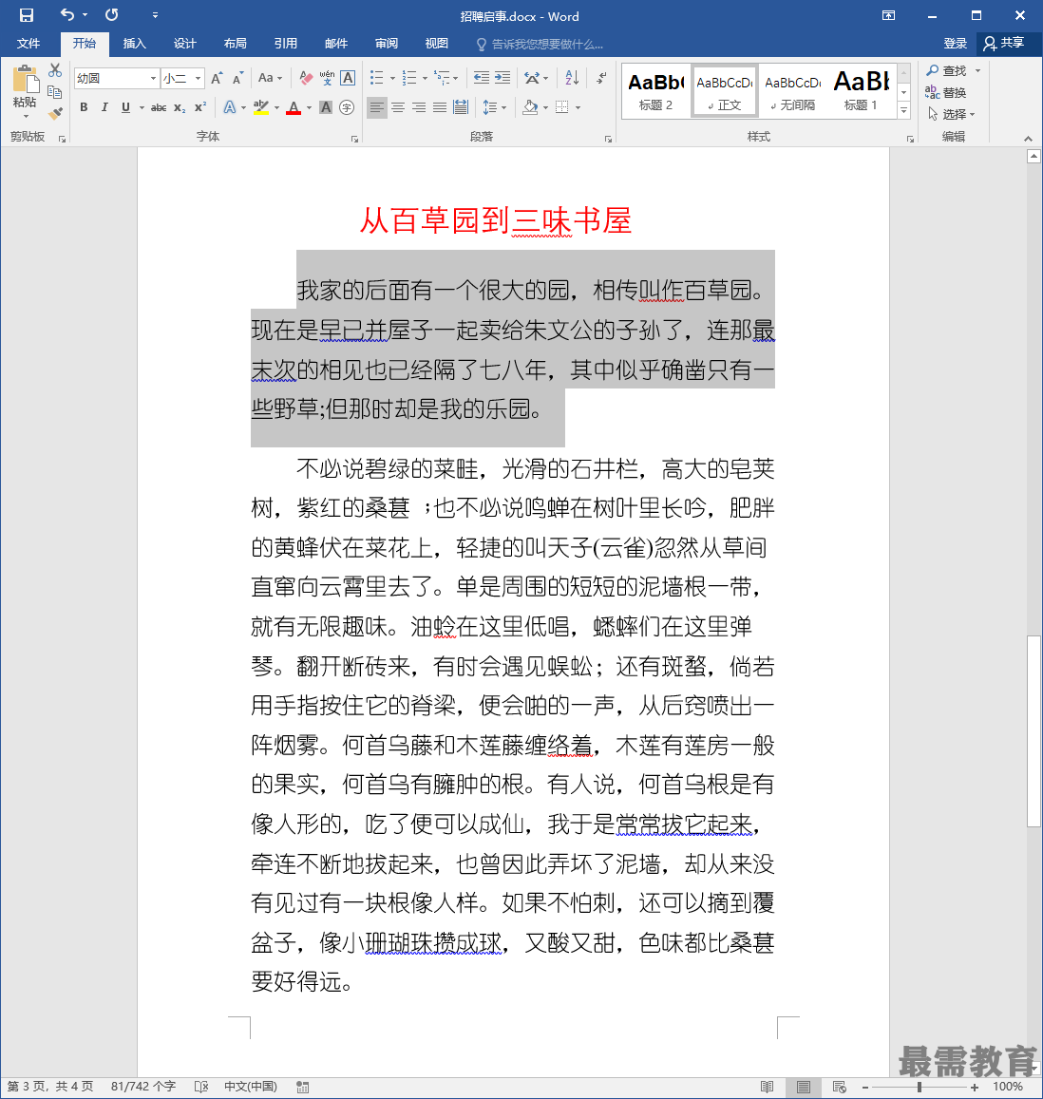Open the bullet list style dropdown
This screenshot has height=1099, width=1043.
coord(392,78)
